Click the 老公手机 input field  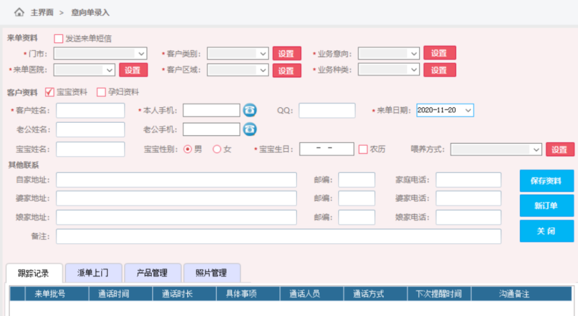pos(211,130)
